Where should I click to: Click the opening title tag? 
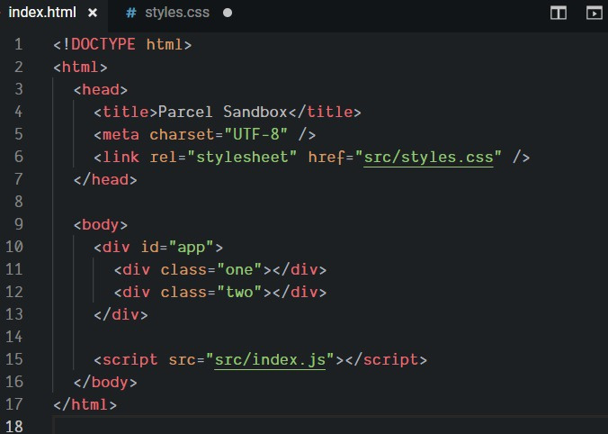point(126,113)
